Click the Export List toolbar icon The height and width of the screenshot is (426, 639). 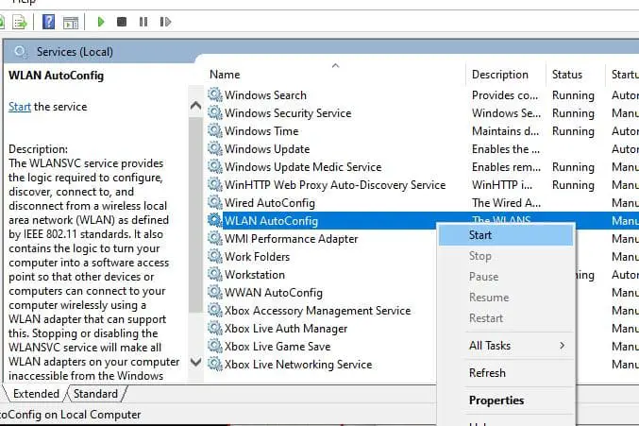tap(19, 21)
